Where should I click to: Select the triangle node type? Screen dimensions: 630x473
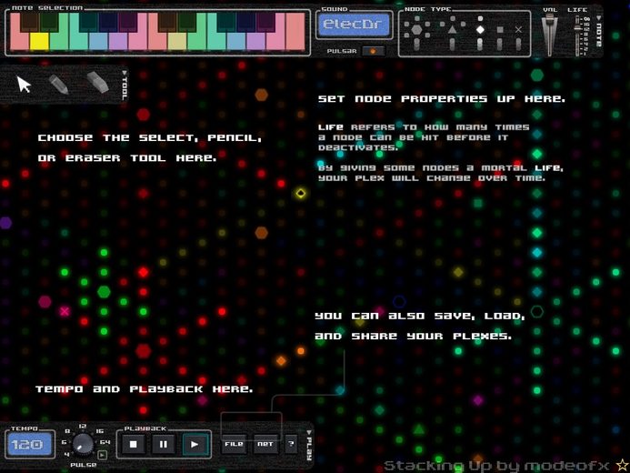(x=453, y=29)
